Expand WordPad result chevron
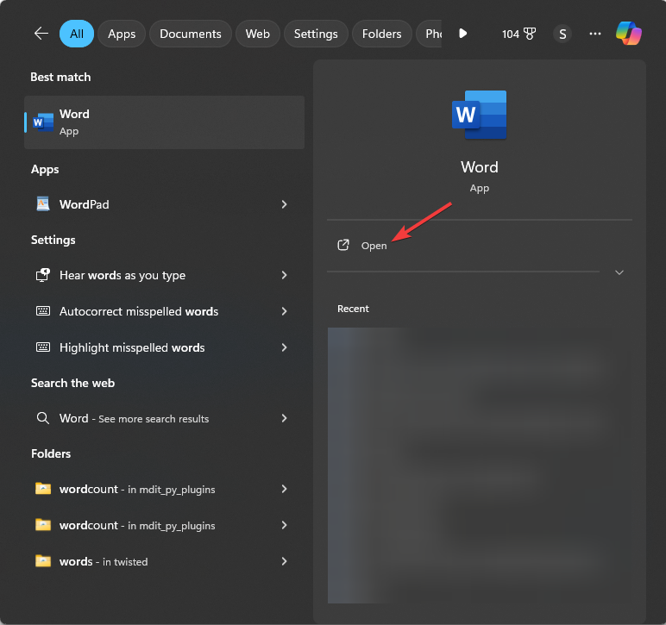The height and width of the screenshot is (625, 666). click(x=284, y=204)
